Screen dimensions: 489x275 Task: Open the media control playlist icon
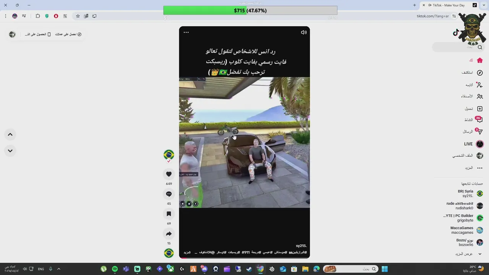24,16
